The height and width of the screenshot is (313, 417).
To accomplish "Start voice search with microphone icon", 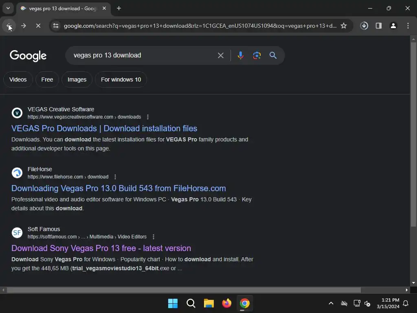I will click(240, 55).
